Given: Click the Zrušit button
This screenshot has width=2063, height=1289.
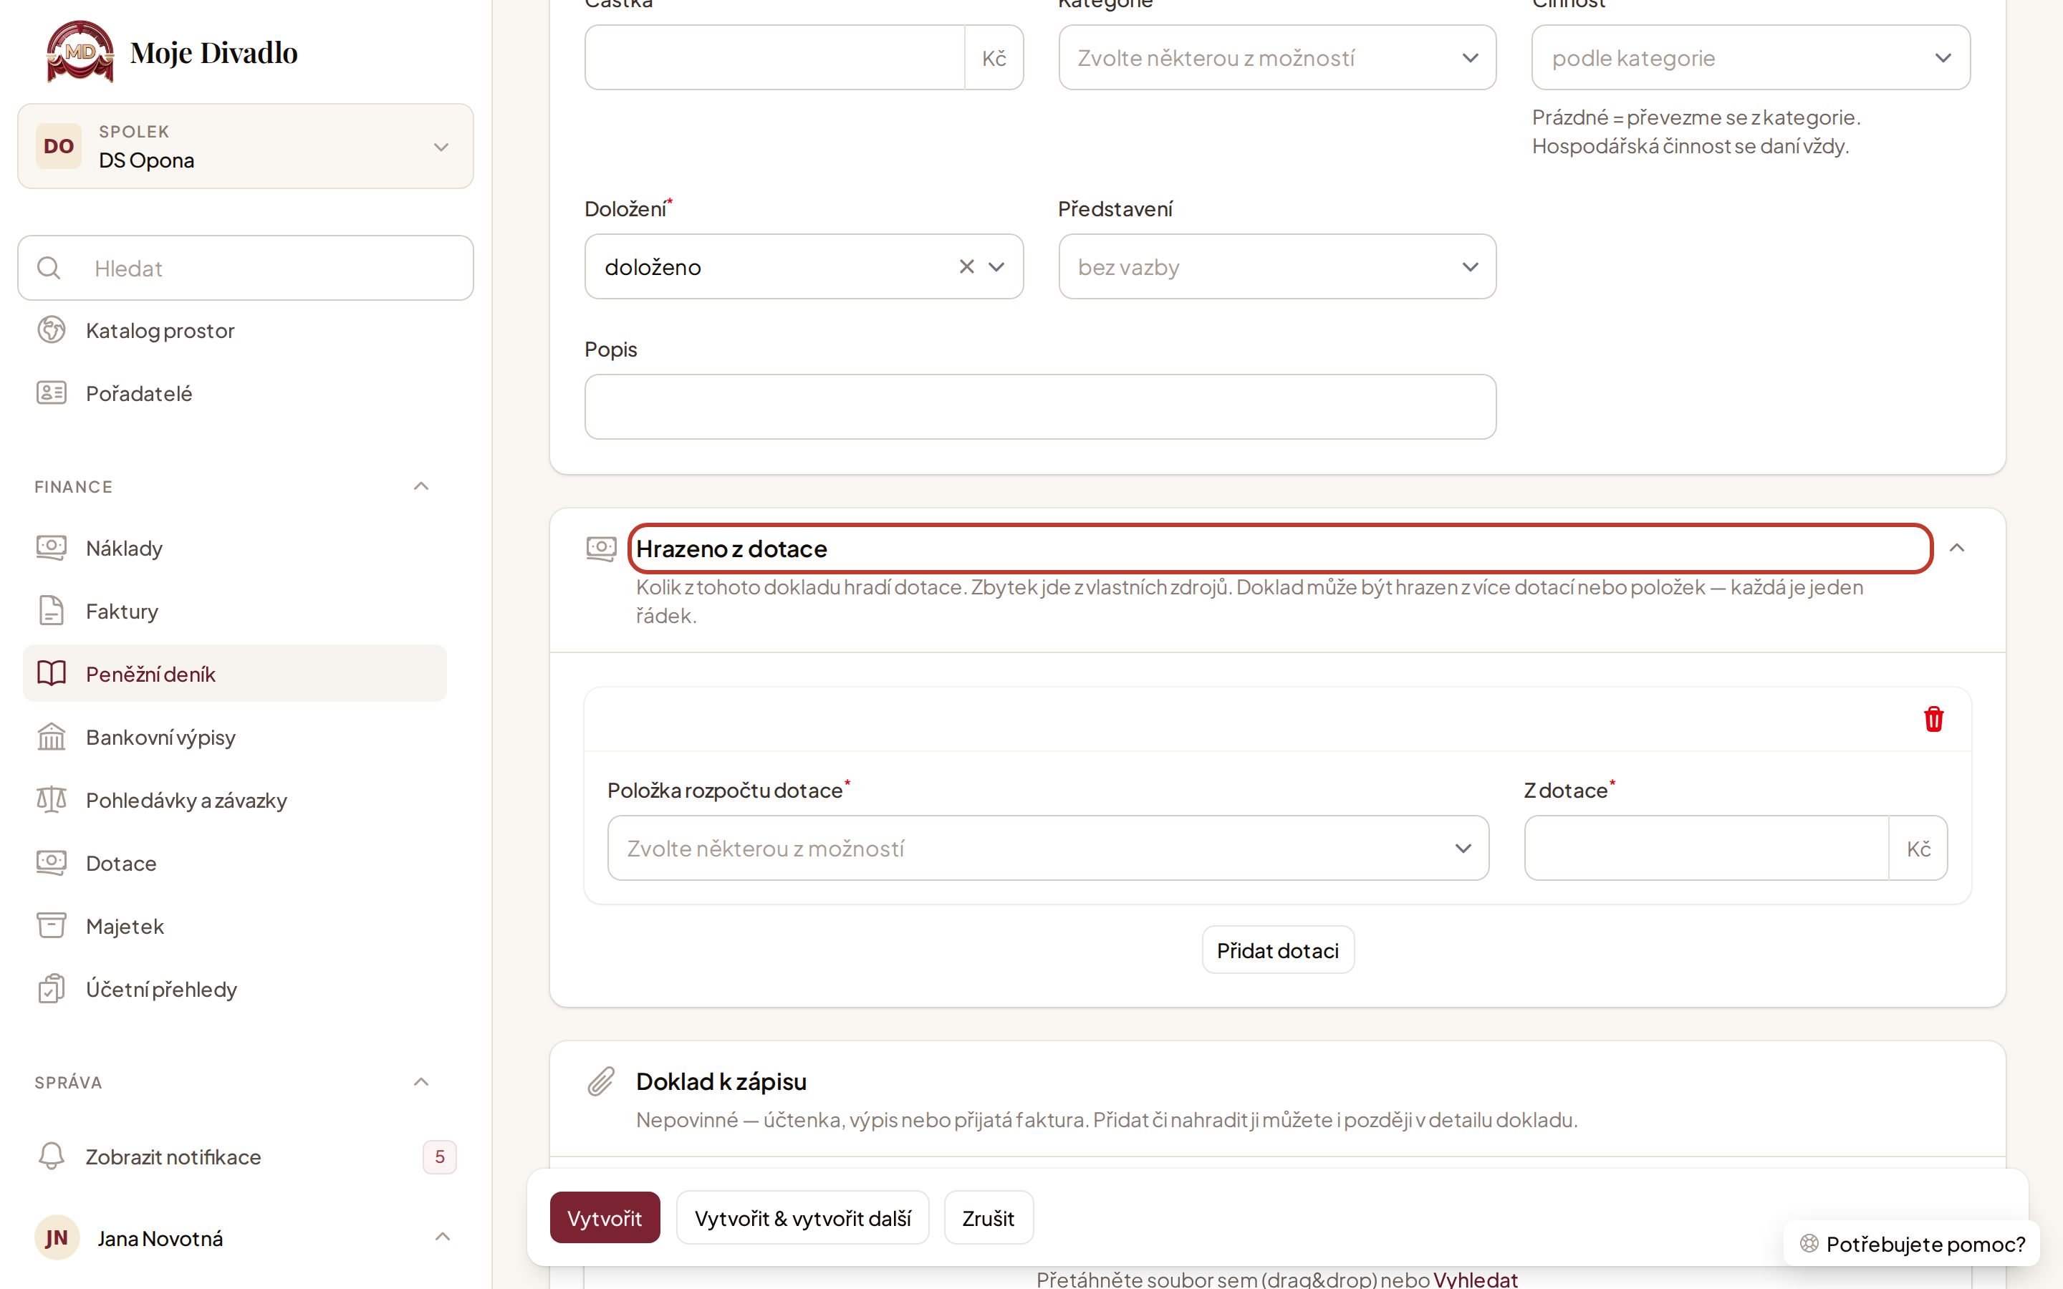Looking at the screenshot, I should point(988,1217).
